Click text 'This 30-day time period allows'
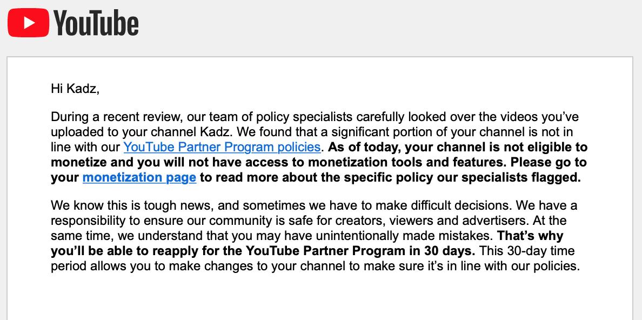 click(x=315, y=258)
